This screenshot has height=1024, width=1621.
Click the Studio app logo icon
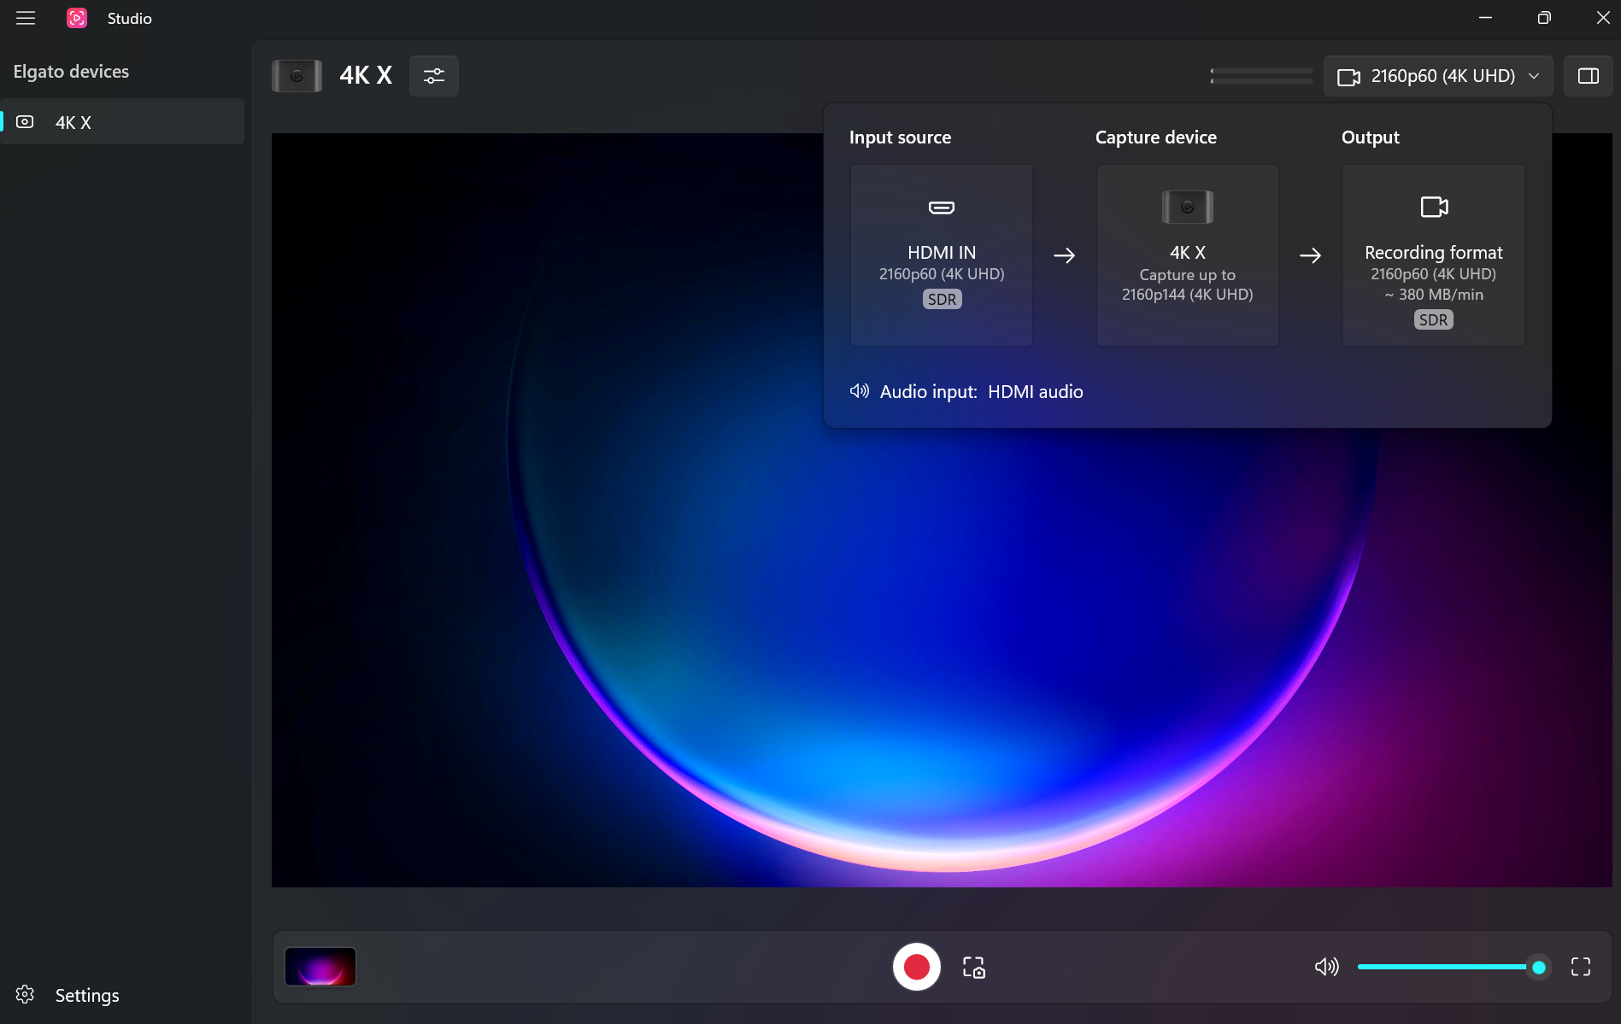77,18
